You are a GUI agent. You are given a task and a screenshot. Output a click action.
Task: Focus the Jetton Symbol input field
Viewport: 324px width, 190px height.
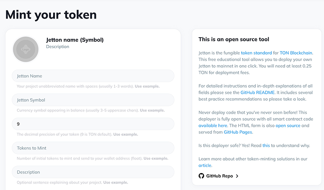click(x=93, y=100)
